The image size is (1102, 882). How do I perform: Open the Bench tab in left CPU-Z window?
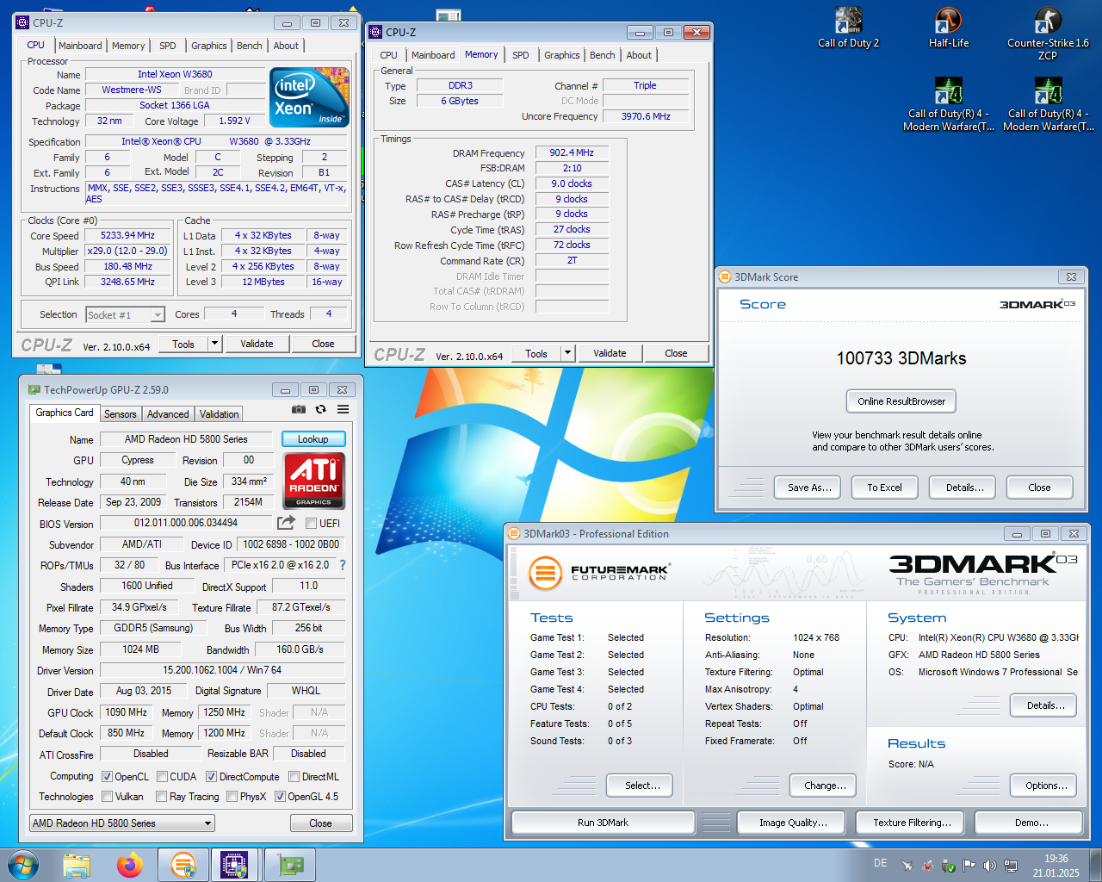click(x=250, y=46)
